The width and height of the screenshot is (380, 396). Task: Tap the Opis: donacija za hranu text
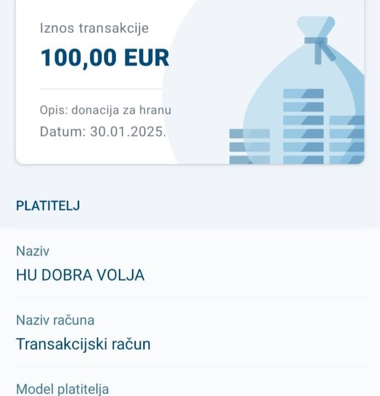(106, 110)
